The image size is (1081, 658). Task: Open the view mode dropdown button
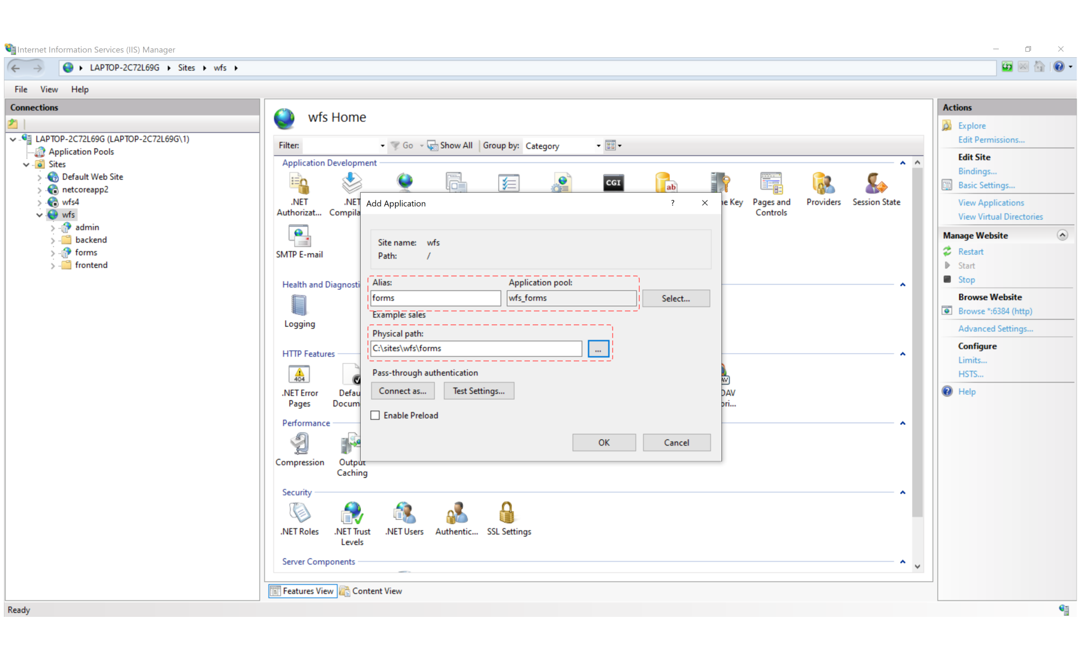coord(613,145)
